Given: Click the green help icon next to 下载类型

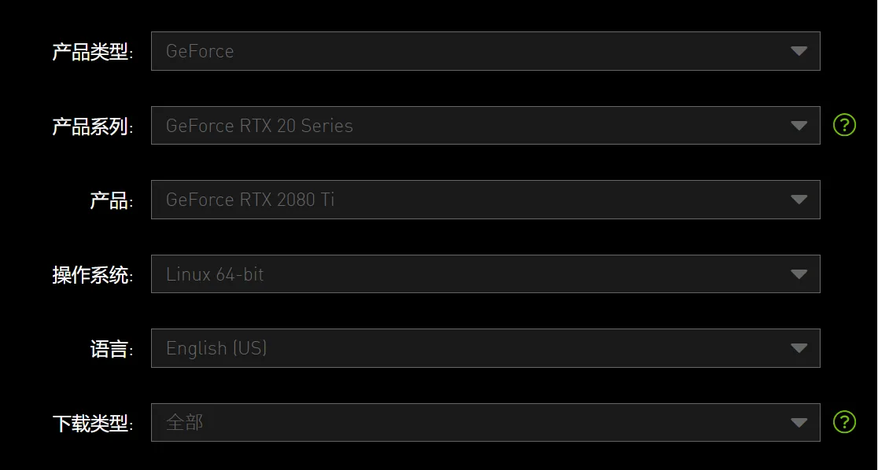Looking at the screenshot, I should 844,422.
